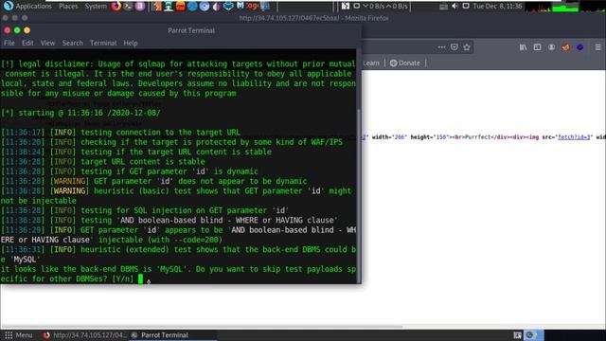Open Firefox account icon
The width and height of the screenshot is (606, 341).
[551, 47]
